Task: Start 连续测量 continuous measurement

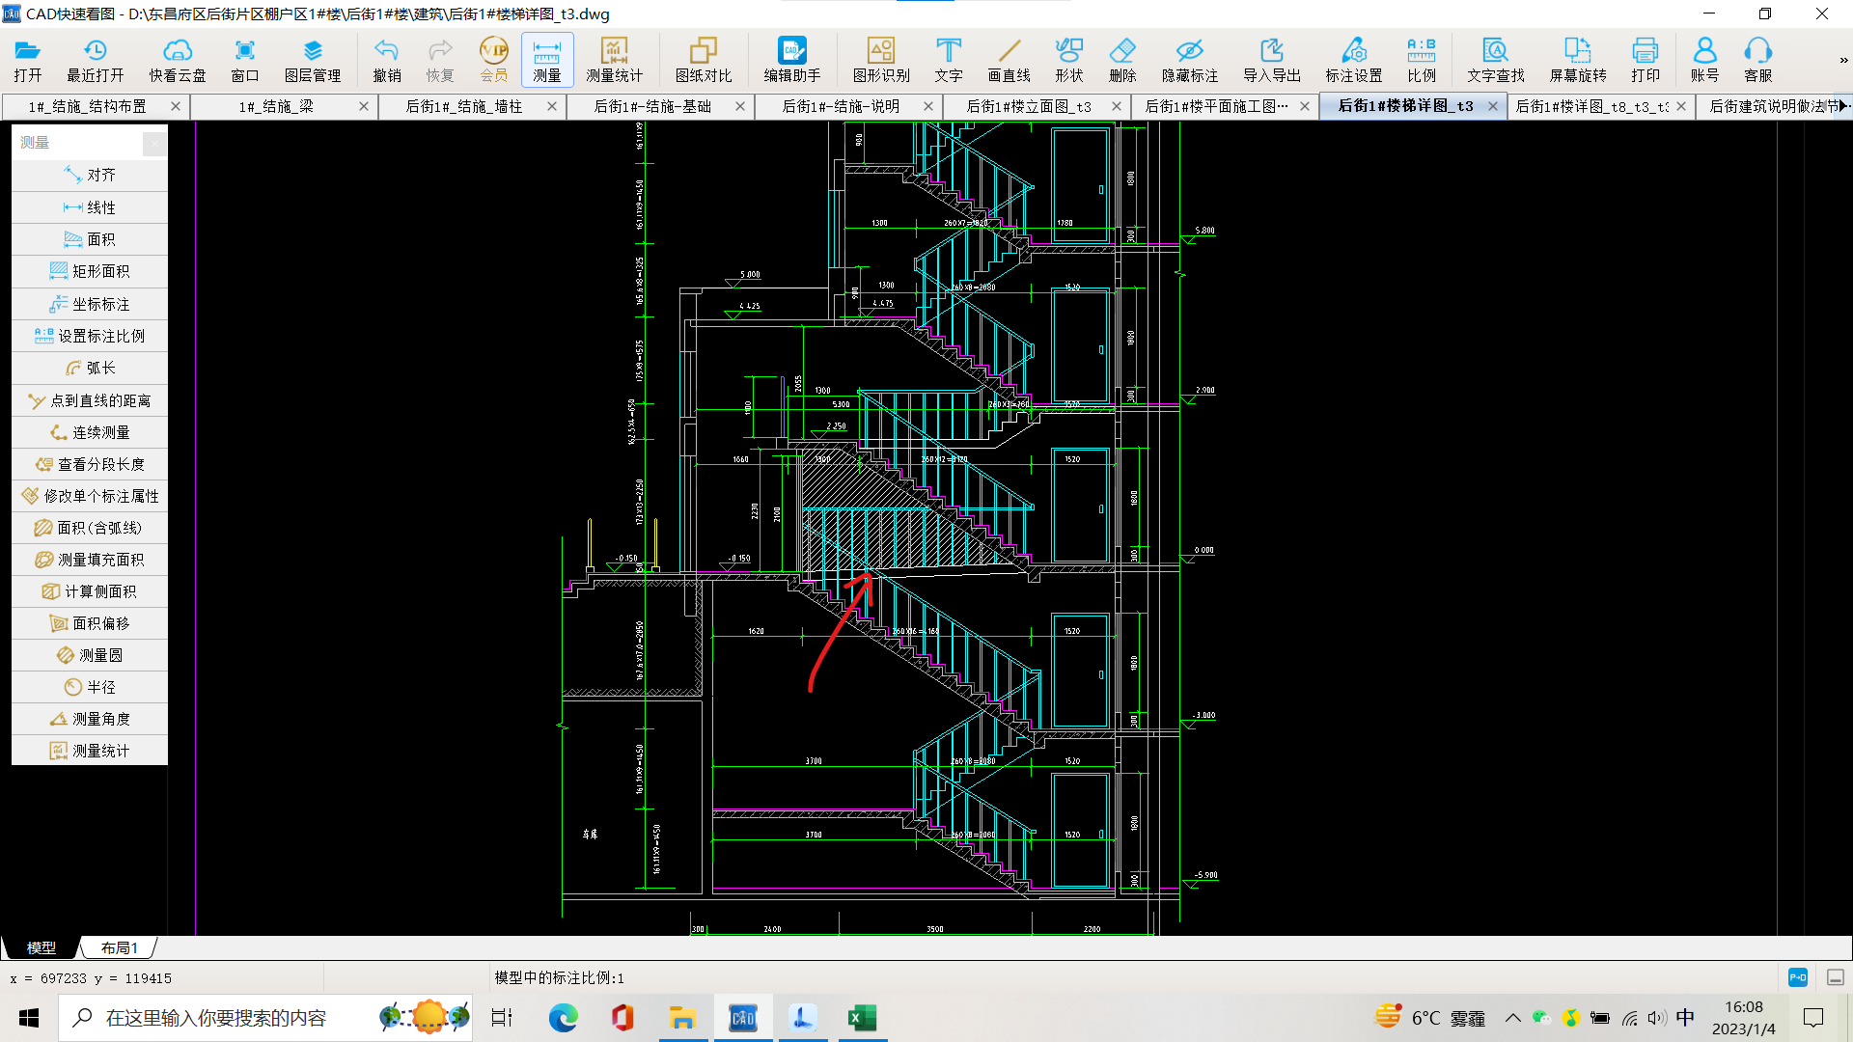Action: 90,432
